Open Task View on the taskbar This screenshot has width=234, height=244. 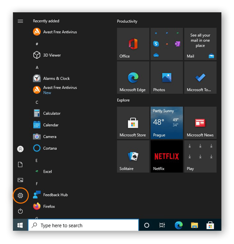tap(162, 225)
